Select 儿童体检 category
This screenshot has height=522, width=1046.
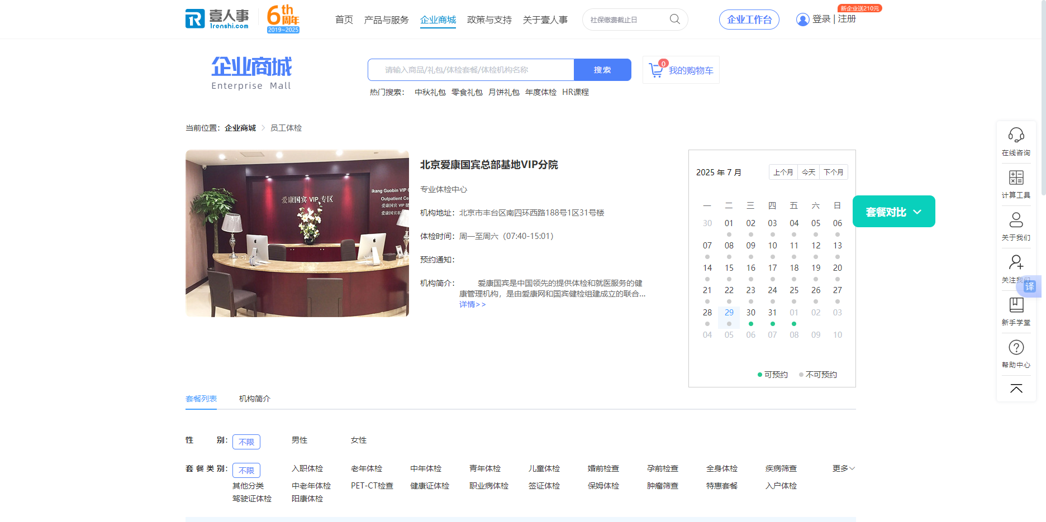click(544, 469)
